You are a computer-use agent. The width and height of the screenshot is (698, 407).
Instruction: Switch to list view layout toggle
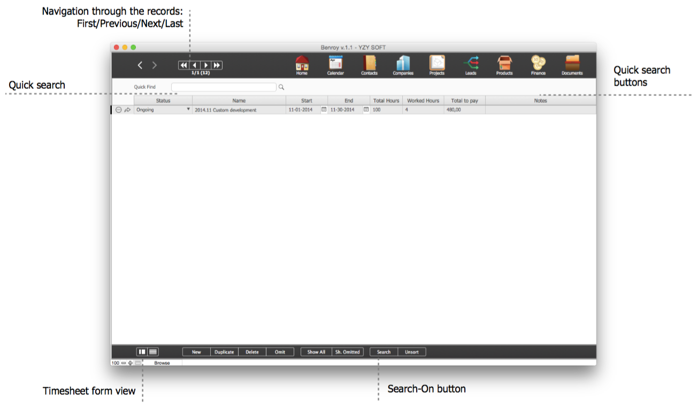[x=153, y=352]
